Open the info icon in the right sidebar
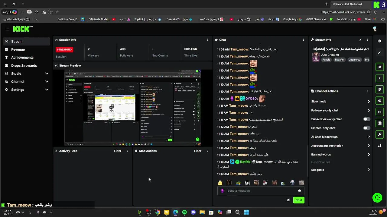 click(x=380, y=41)
